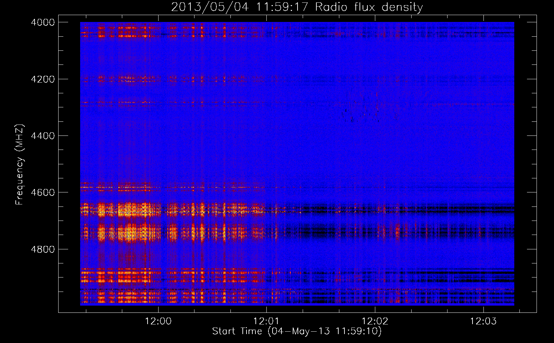This screenshot has height=343, width=554.
Task: Click the '12:02' time axis label
Action: [x=375, y=321]
